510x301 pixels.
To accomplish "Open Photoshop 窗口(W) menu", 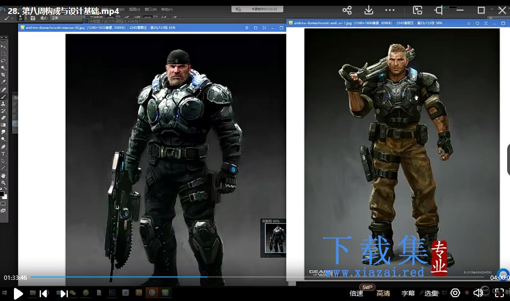I will click(151, 10).
